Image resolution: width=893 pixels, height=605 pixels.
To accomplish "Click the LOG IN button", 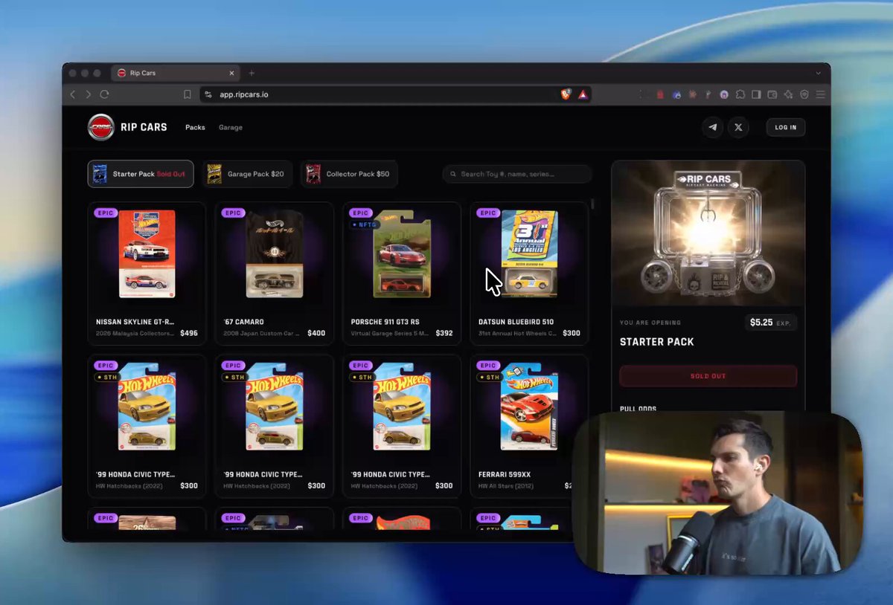I will click(x=786, y=127).
